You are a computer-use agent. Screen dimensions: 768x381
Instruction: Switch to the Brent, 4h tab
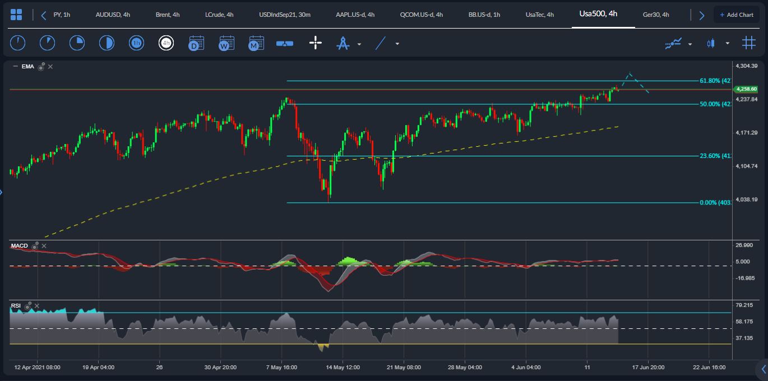(x=168, y=15)
